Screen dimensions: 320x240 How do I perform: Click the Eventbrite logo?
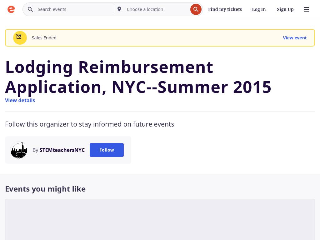click(11, 9)
